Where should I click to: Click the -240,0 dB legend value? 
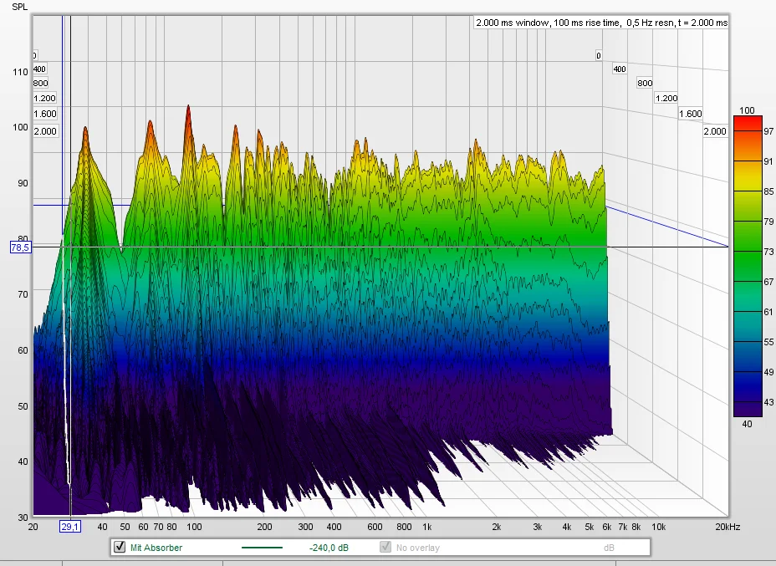click(329, 548)
